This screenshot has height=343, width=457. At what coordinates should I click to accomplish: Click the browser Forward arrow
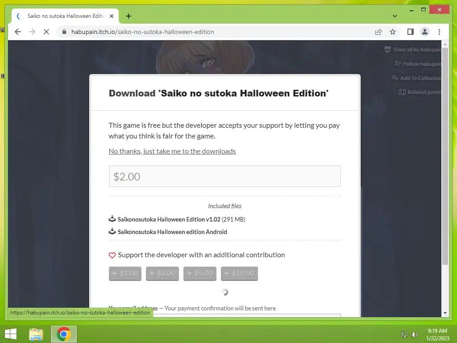click(32, 32)
